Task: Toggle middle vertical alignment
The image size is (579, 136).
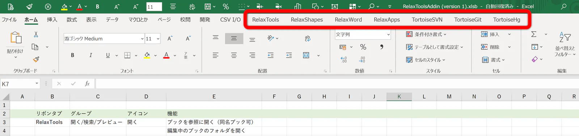Action: pos(234,38)
